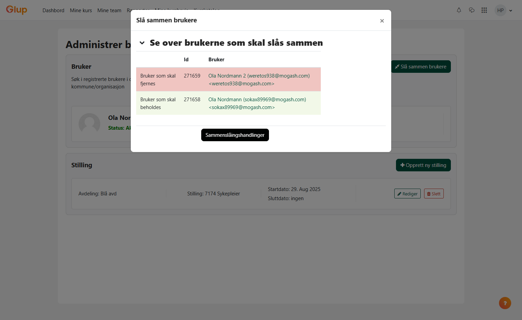Click the Sammenslåingshandlinger button

click(235, 135)
